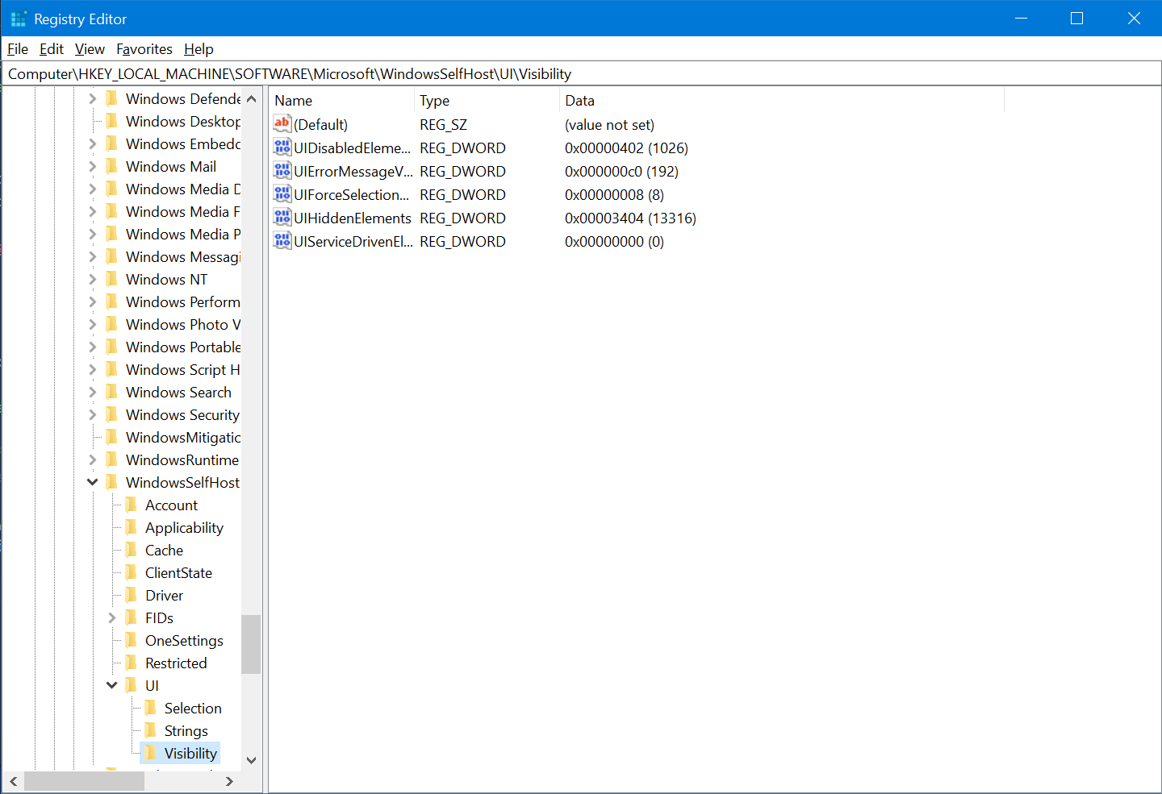Image resolution: width=1162 pixels, height=794 pixels.
Task: Expand the Windows NT key
Action: tap(92, 279)
